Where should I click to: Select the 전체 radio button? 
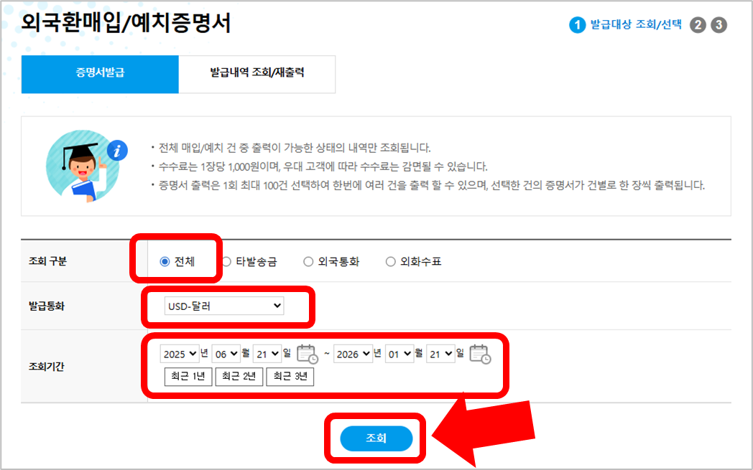coord(165,262)
